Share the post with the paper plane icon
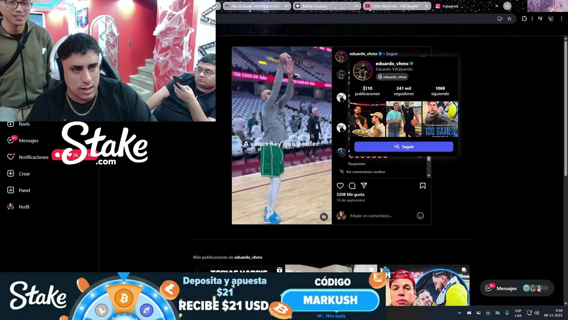The height and width of the screenshot is (320, 568). click(364, 186)
